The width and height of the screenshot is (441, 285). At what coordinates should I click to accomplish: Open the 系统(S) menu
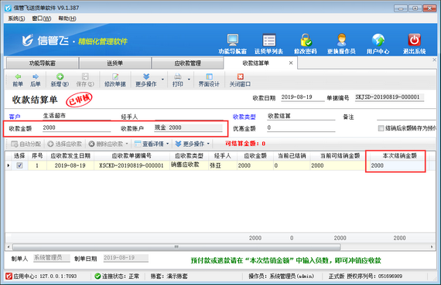[16, 19]
